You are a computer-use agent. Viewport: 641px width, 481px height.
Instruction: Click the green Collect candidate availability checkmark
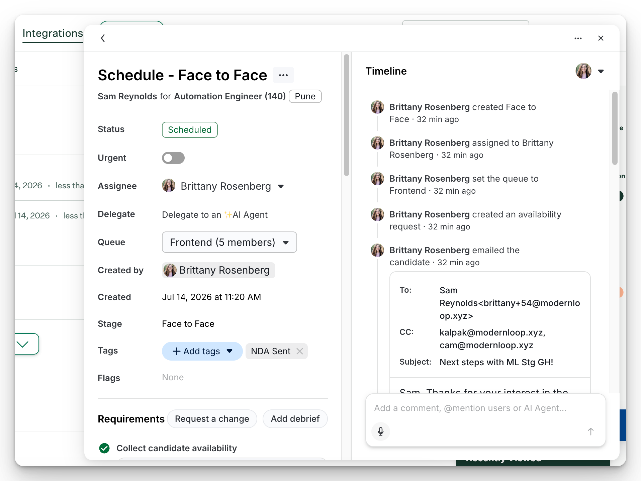pos(104,448)
